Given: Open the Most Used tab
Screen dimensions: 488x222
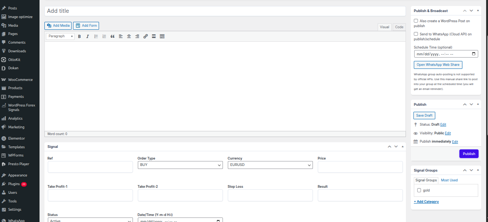Looking at the screenshot, I should tap(449, 180).
